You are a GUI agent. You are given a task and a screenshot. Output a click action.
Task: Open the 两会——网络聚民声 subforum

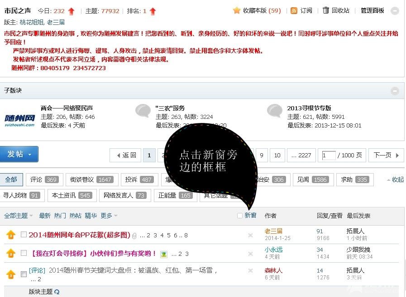coord(67,108)
